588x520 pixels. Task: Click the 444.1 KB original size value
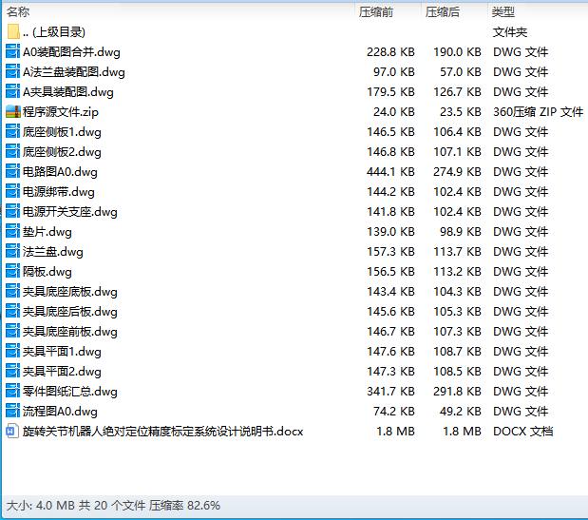(x=390, y=171)
